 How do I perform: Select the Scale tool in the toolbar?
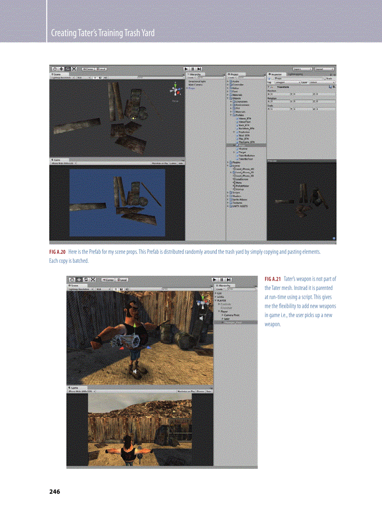pos(74,69)
